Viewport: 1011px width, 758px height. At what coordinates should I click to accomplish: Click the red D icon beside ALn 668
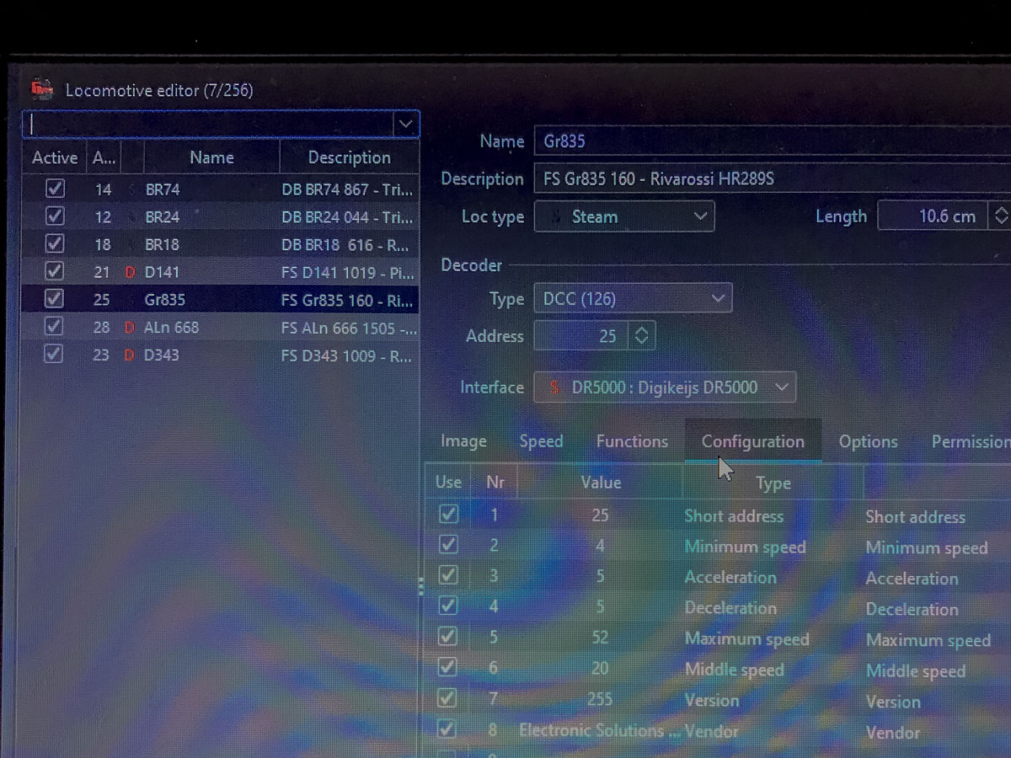(130, 328)
